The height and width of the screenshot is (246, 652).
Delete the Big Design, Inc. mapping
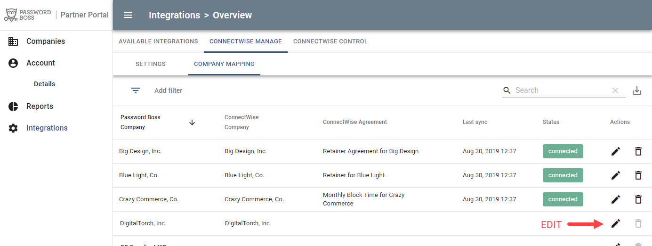pyautogui.click(x=638, y=151)
